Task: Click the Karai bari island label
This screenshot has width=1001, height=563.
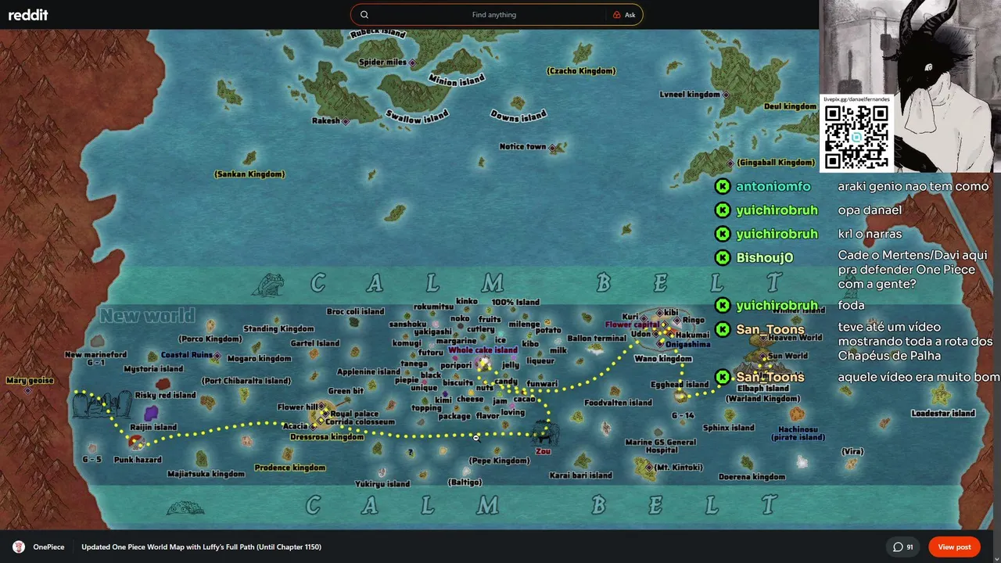Action: (x=581, y=475)
